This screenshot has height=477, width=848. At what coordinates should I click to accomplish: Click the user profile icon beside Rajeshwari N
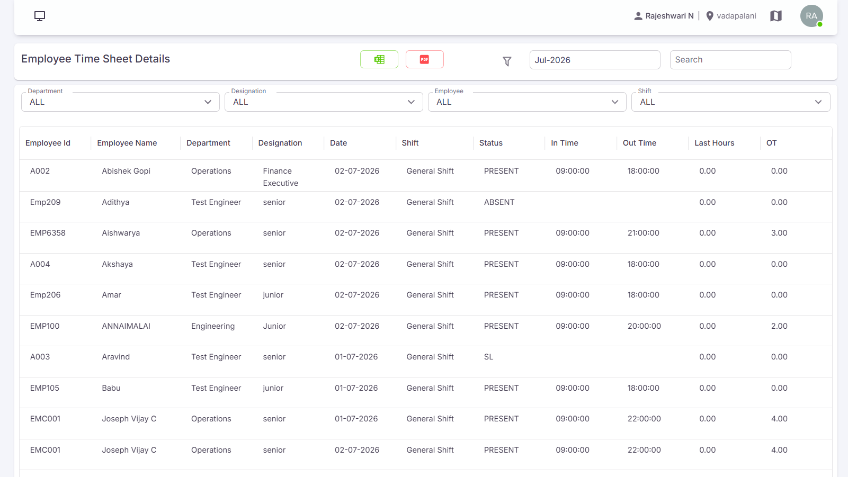click(638, 16)
